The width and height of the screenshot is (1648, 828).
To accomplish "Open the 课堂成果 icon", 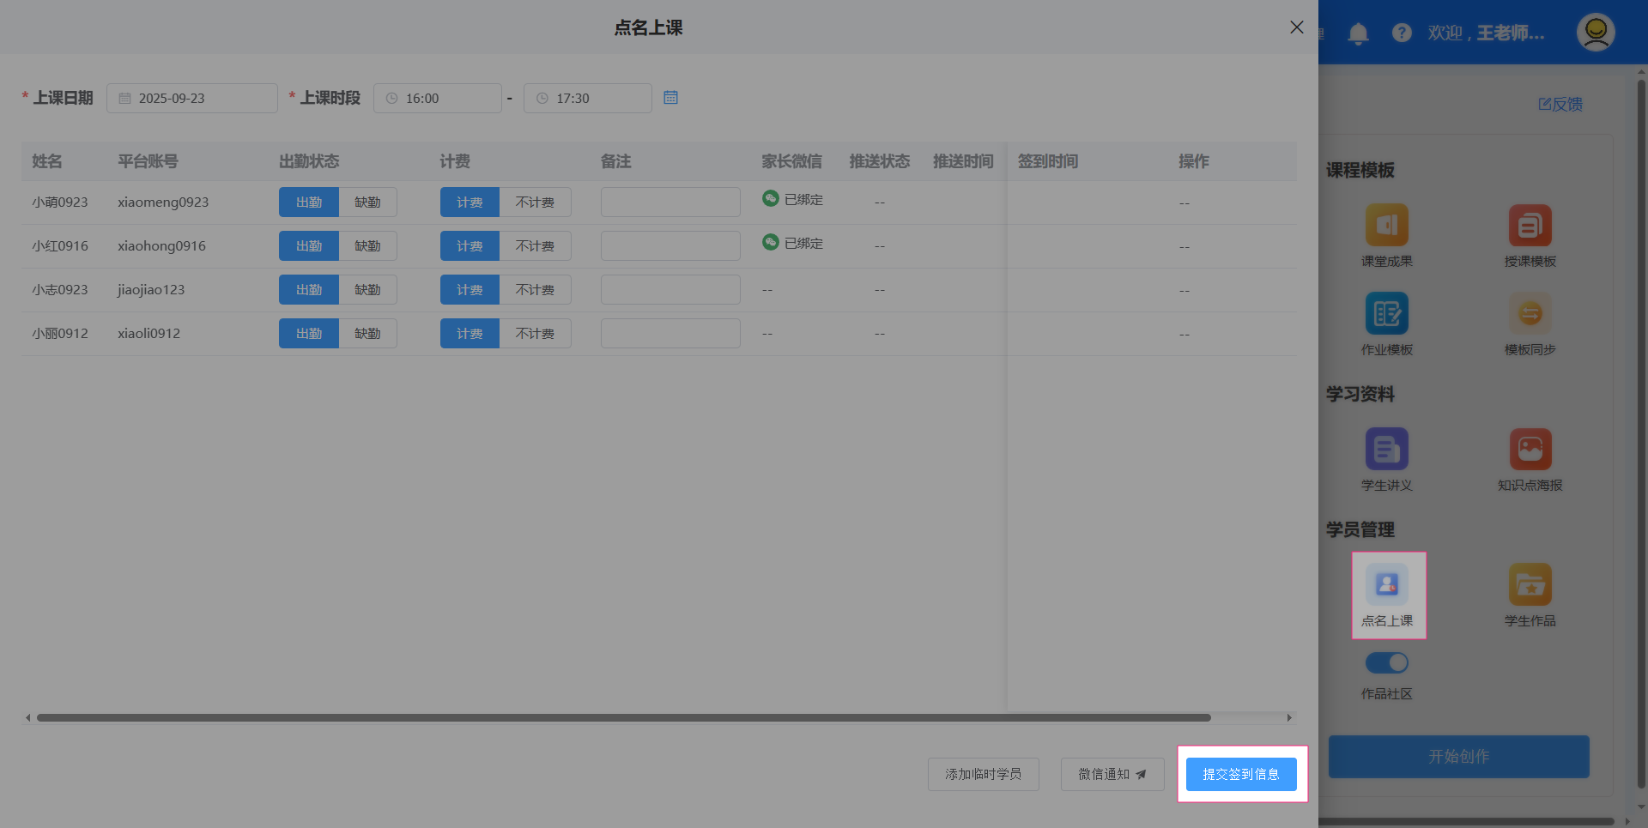I will tap(1386, 226).
